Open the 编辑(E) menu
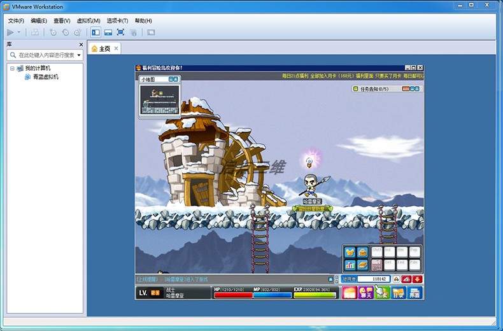Image resolution: width=503 pixels, height=331 pixels. pyautogui.click(x=39, y=21)
